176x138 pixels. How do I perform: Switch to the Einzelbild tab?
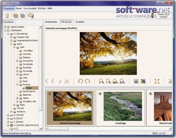point(80,22)
